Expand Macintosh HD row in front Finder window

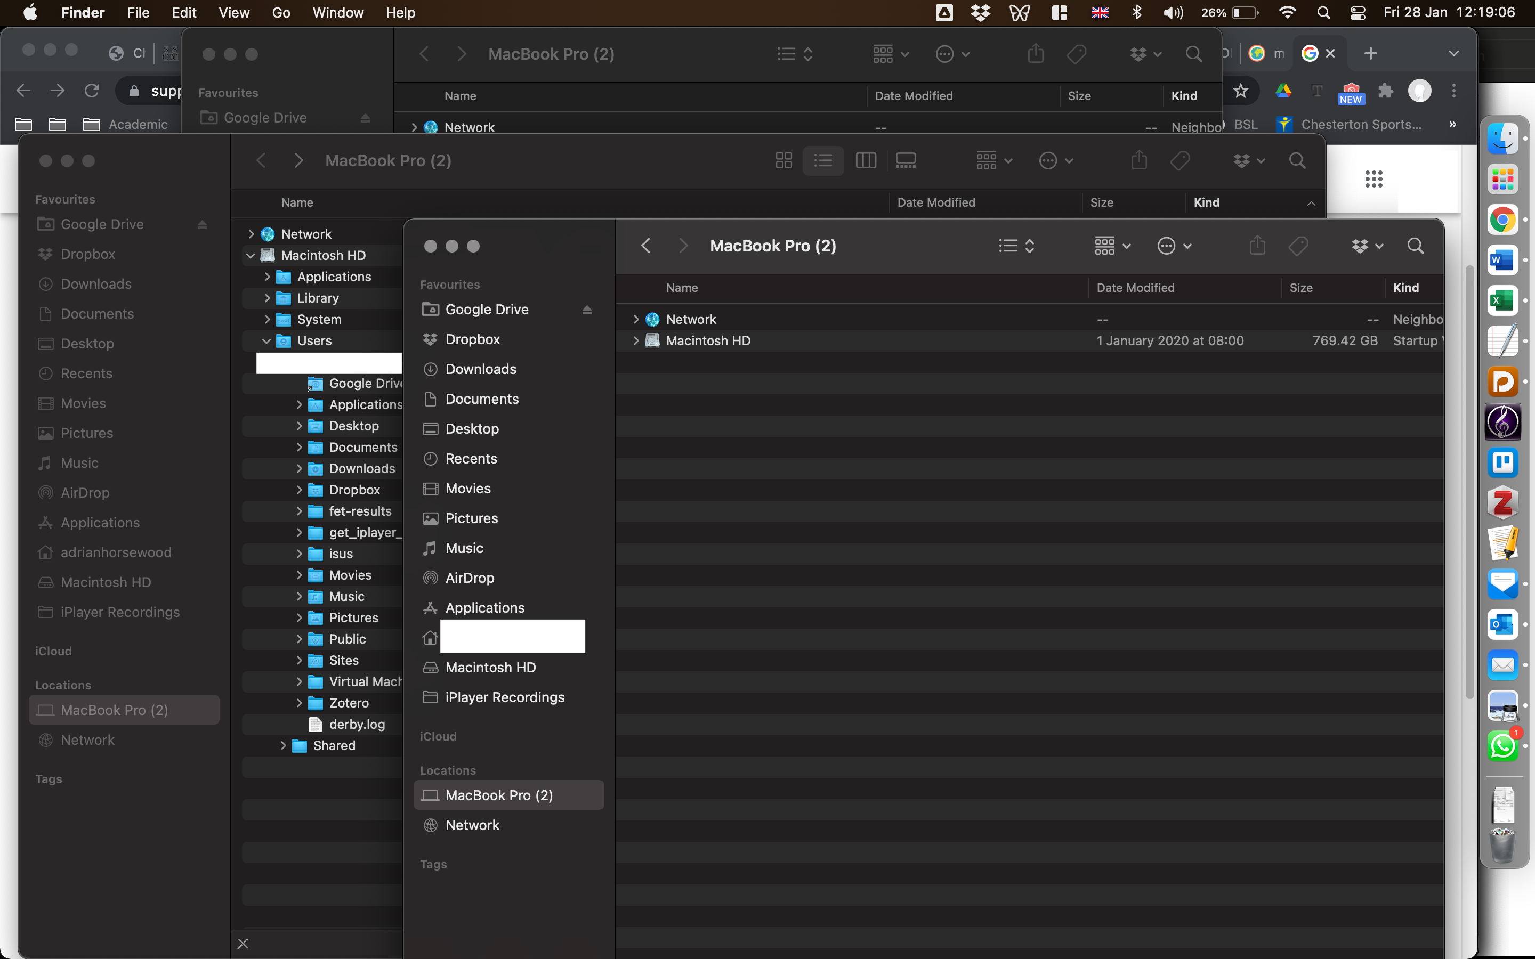635,340
